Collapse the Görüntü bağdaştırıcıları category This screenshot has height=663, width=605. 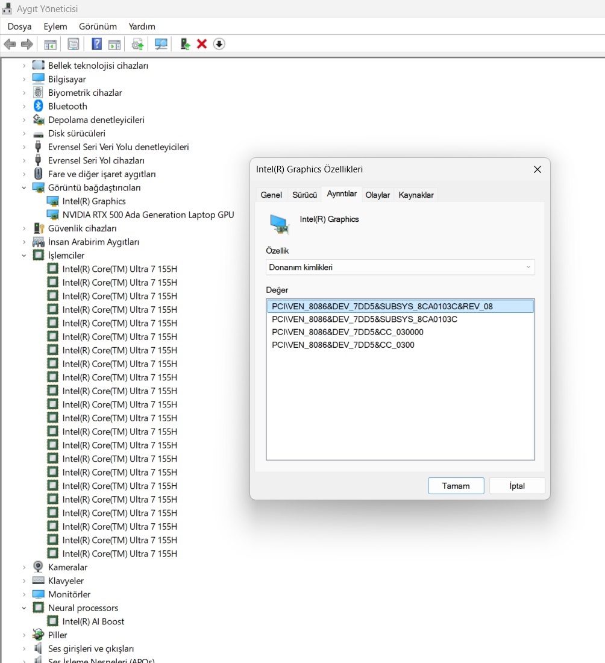pyautogui.click(x=24, y=187)
